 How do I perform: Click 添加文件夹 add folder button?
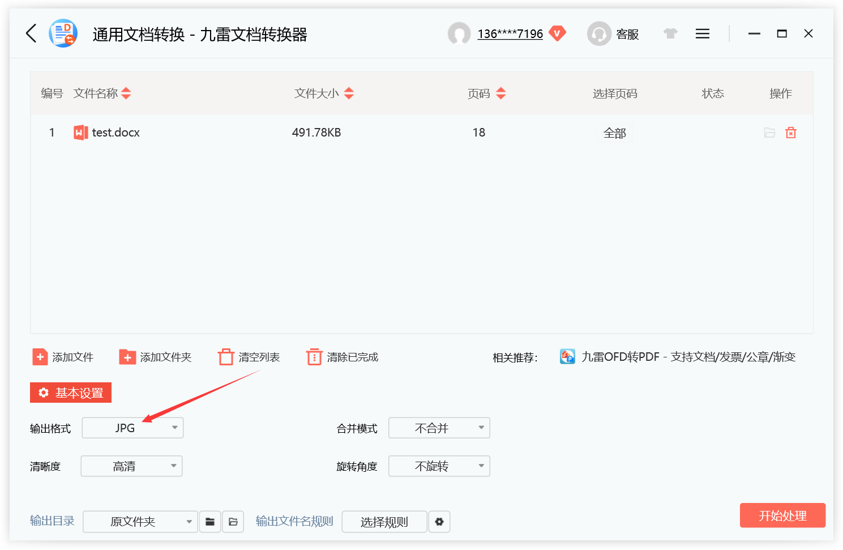point(155,357)
